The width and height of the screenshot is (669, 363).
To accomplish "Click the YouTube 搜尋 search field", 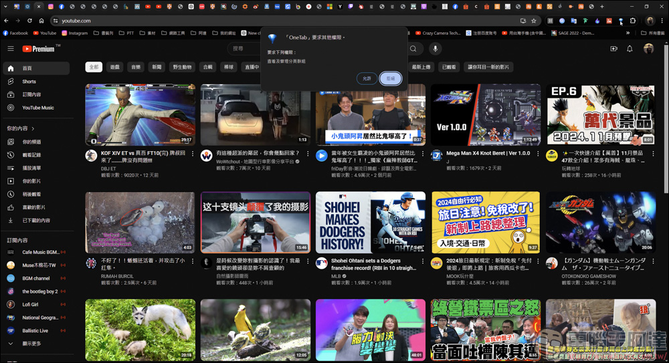I will coord(246,49).
